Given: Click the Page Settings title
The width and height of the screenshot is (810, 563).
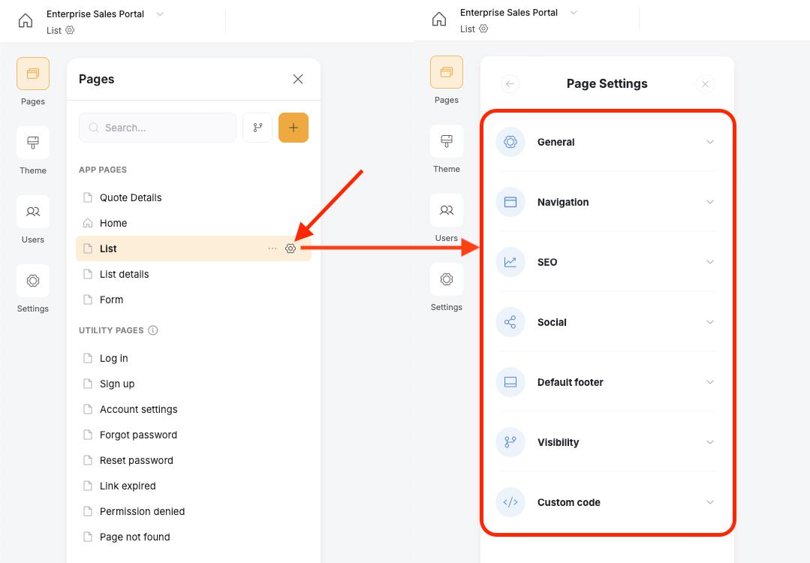Looking at the screenshot, I should tap(607, 83).
